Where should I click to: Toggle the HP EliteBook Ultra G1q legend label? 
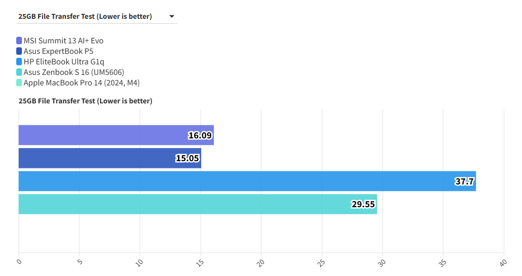(64, 62)
